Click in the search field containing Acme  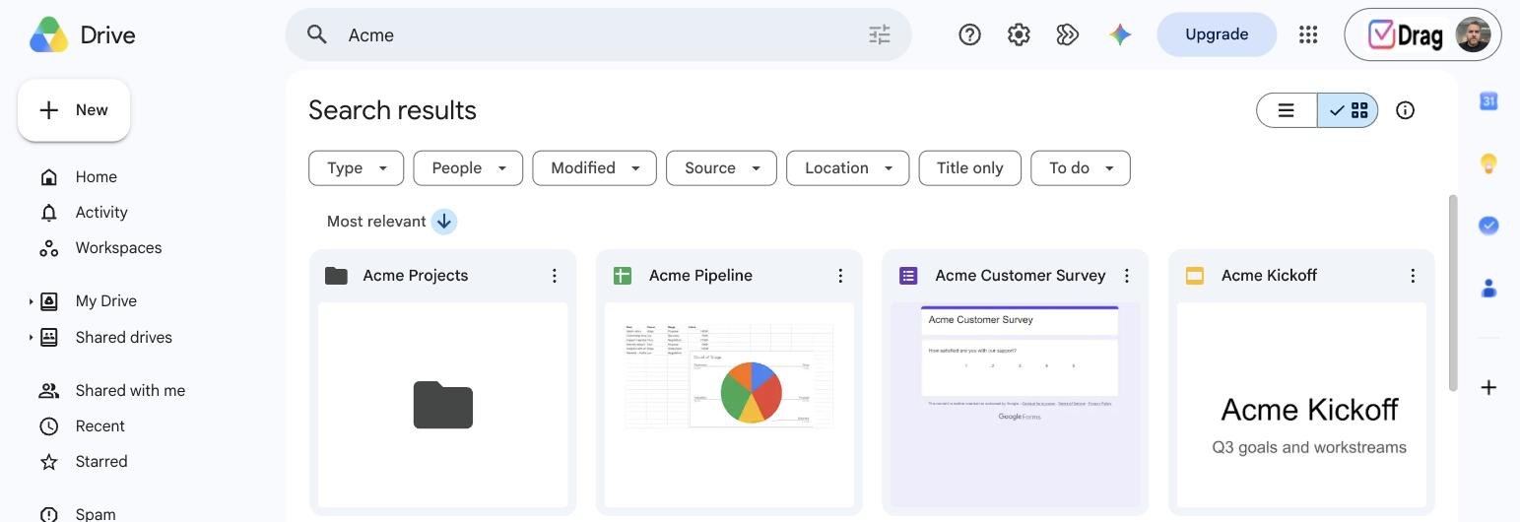click(599, 34)
